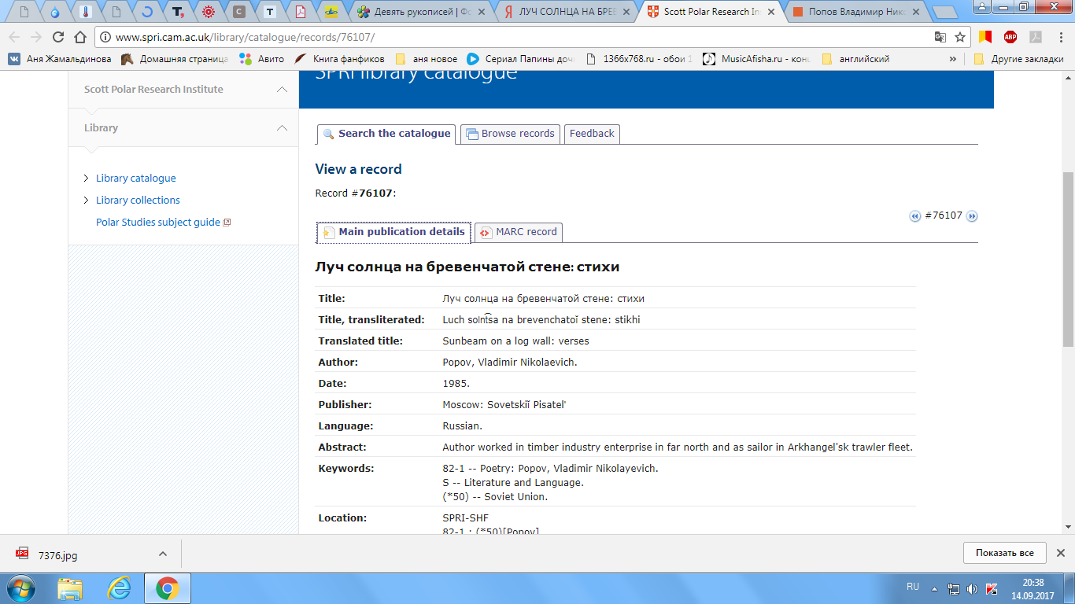
Task: Click the date value 1985
Action: pos(456,384)
